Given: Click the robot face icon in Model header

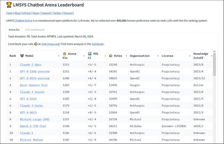Looking at the screenshot, I should pyautogui.click(x=22, y=56).
